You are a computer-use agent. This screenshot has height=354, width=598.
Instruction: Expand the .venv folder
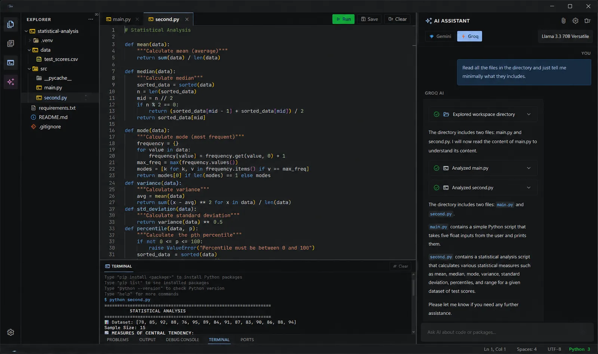pyautogui.click(x=30, y=40)
